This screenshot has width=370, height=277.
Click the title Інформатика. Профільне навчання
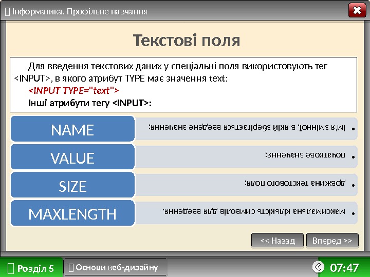tap(80, 11)
